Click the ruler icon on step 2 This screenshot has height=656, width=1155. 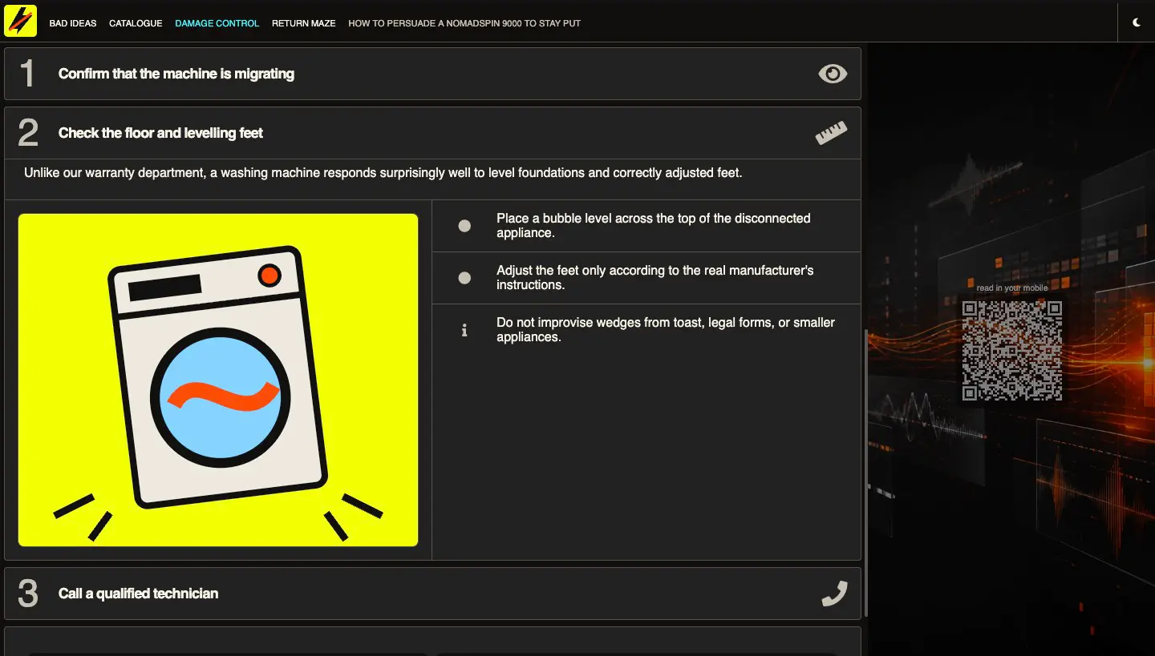pyautogui.click(x=831, y=133)
